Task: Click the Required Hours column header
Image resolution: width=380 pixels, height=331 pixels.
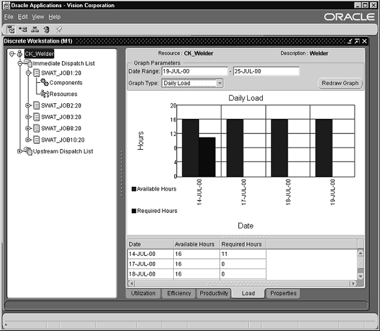Action: 243,244
